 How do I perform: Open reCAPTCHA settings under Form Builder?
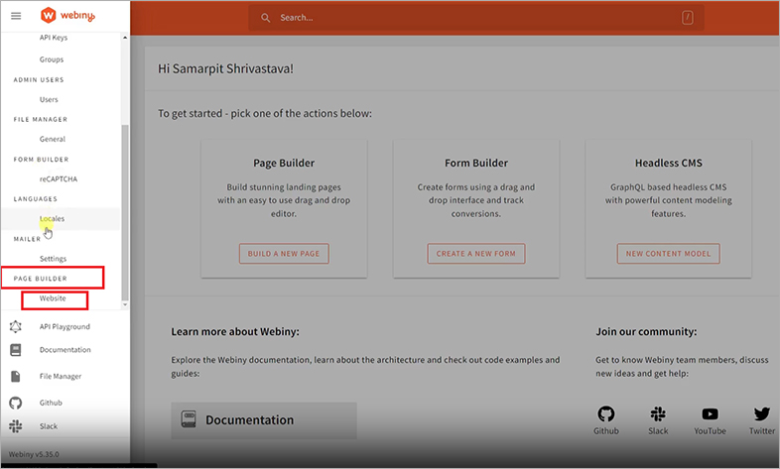(59, 178)
